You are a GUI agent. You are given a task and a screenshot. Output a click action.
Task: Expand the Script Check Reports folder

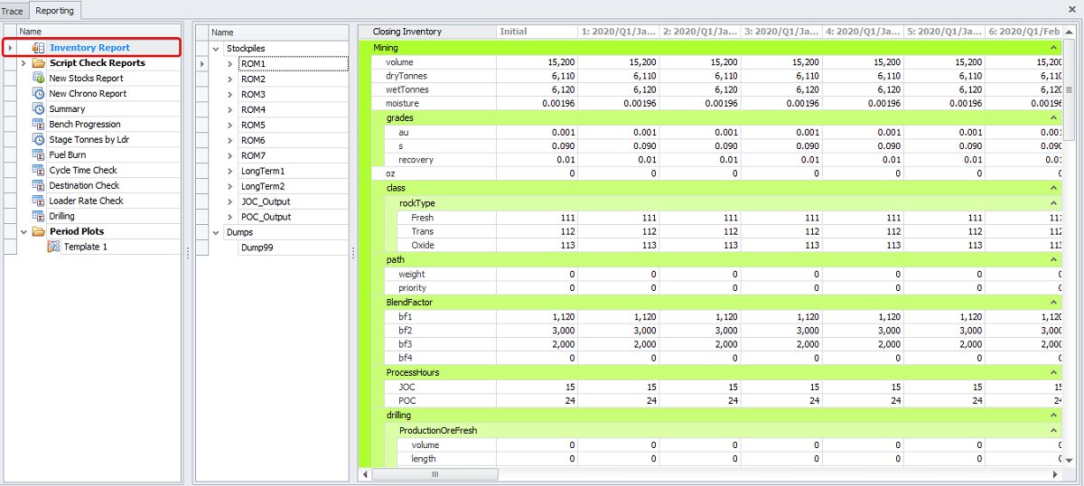23,63
